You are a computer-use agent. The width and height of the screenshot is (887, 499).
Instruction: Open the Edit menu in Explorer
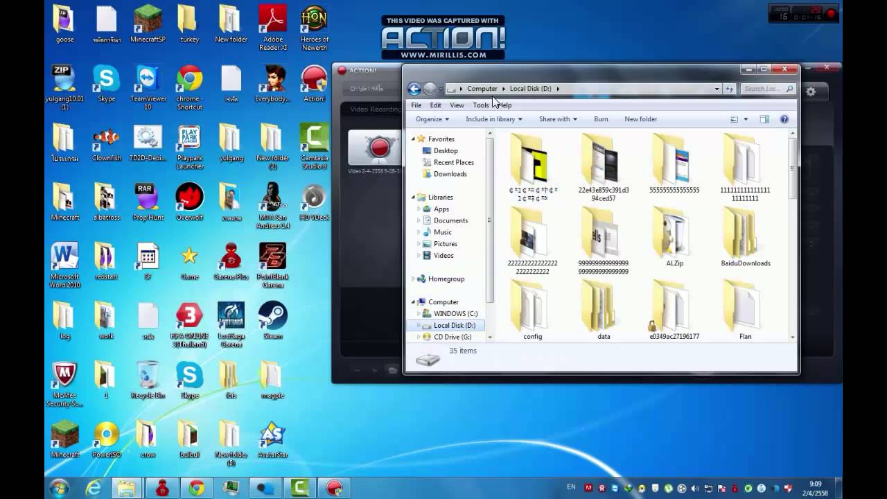pyautogui.click(x=435, y=105)
